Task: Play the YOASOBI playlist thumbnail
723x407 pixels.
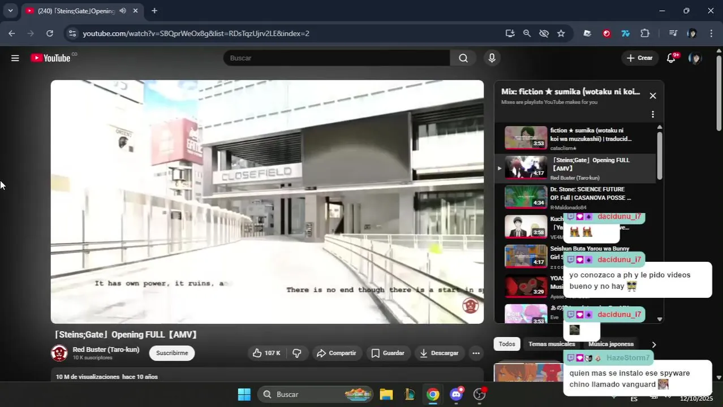Action: click(x=526, y=286)
